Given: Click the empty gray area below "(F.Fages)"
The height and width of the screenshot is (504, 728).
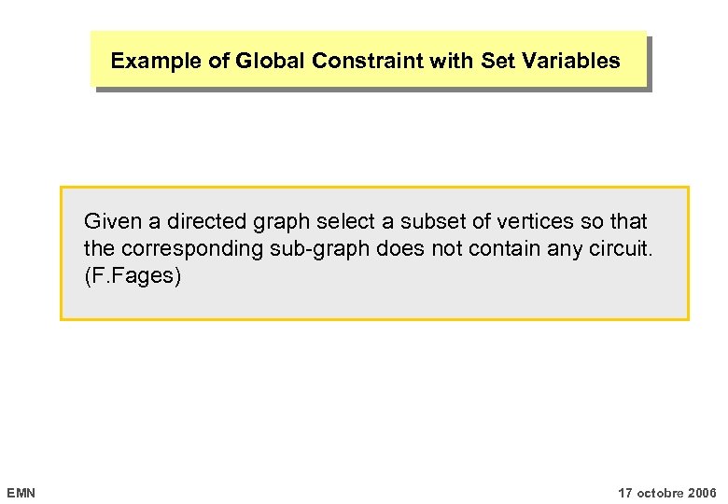Looking at the screenshot, I should 373,302.
